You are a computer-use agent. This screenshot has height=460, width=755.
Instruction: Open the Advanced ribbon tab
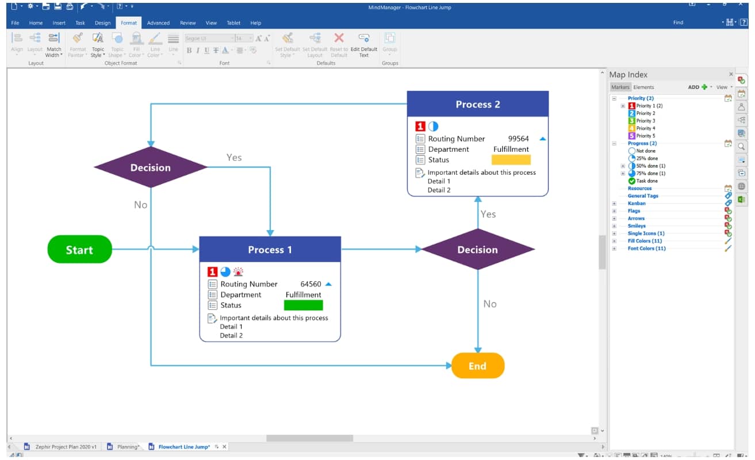[158, 23]
